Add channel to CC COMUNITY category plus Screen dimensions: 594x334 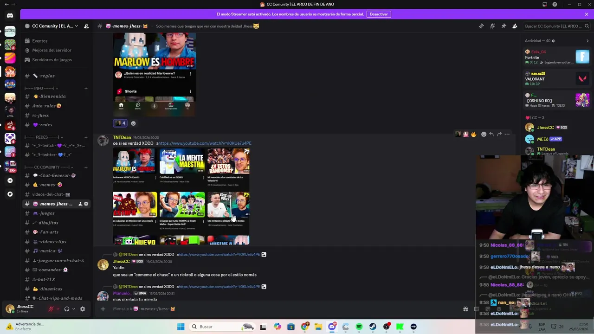[86, 167]
